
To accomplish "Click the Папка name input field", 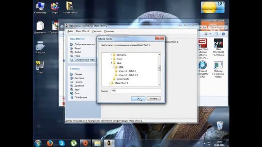I will pos(136,91).
